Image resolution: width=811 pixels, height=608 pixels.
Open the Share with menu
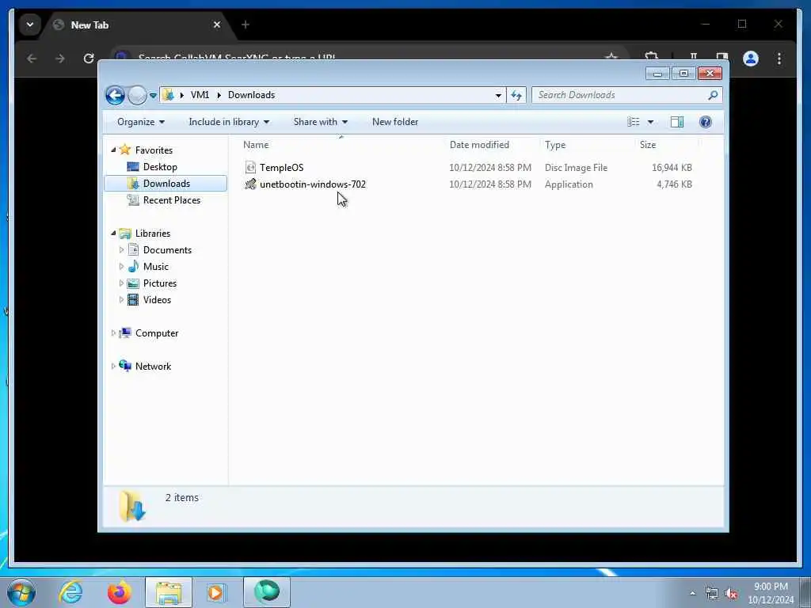(321, 122)
